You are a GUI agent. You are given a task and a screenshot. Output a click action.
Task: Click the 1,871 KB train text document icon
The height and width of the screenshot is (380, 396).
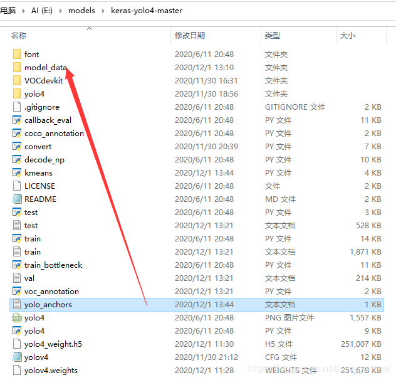coord(17,251)
